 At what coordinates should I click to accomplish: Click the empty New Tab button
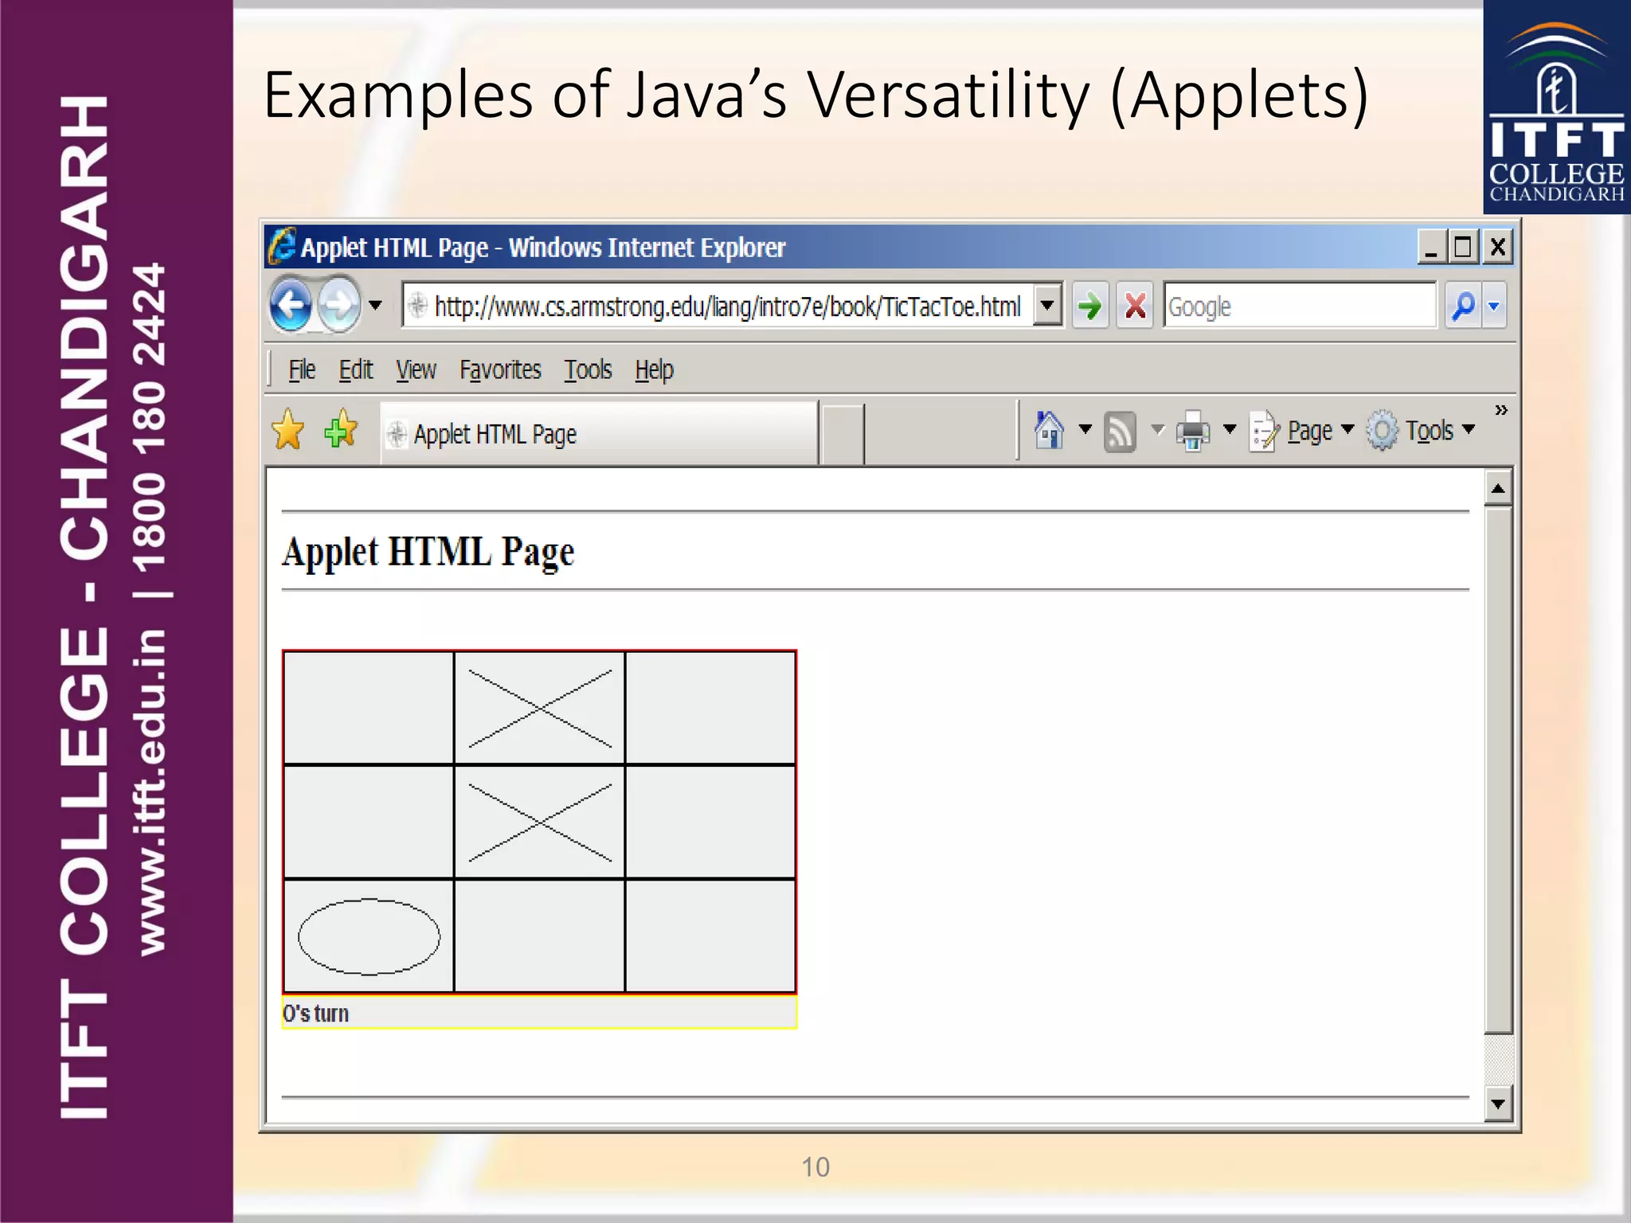(843, 434)
